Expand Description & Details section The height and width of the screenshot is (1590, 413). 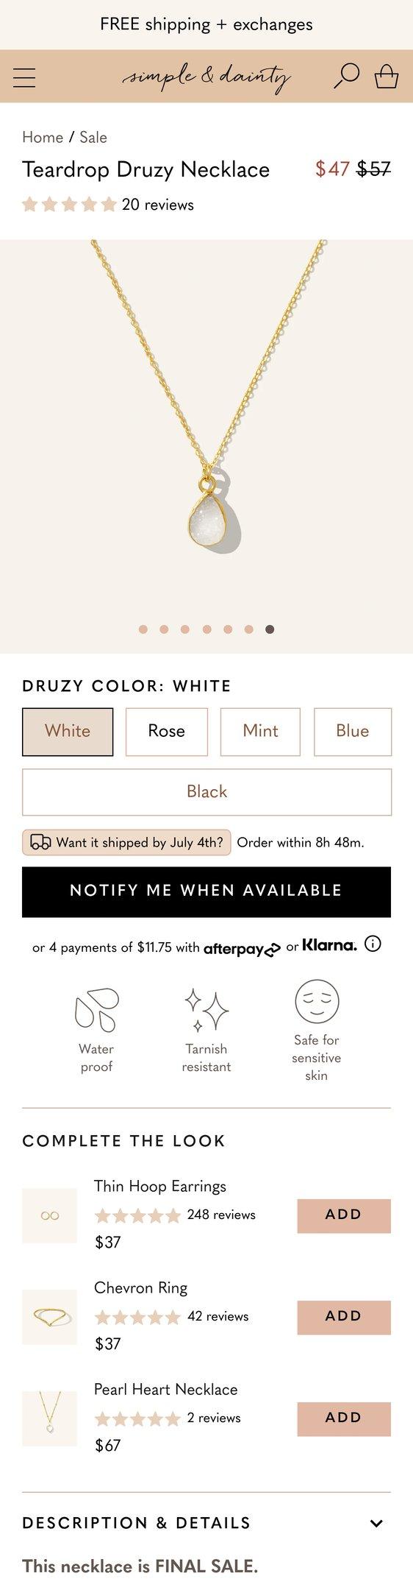206,1523
